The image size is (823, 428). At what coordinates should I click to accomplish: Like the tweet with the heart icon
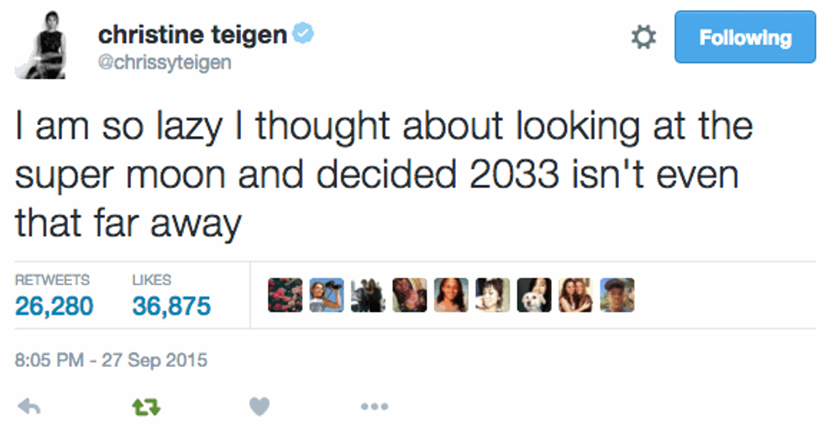259,407
